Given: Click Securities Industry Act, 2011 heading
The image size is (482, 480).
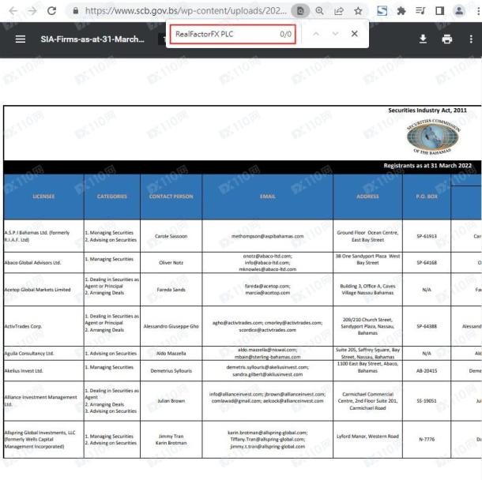Looking at the screenshot, I should point(427,111).
